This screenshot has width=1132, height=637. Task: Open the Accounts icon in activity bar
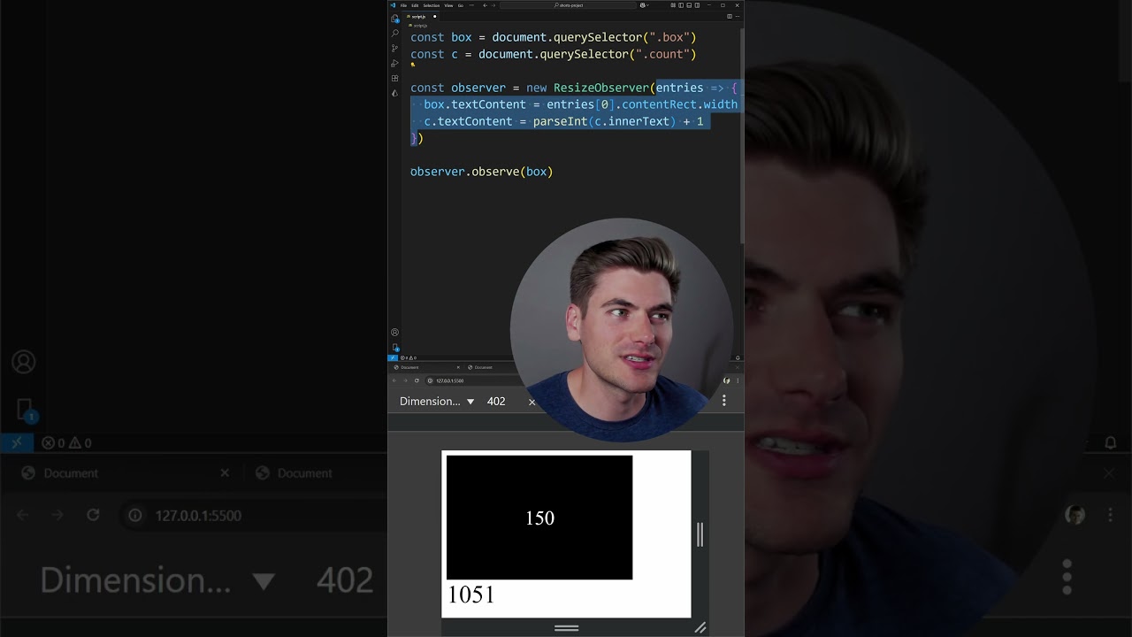(394, 333)
